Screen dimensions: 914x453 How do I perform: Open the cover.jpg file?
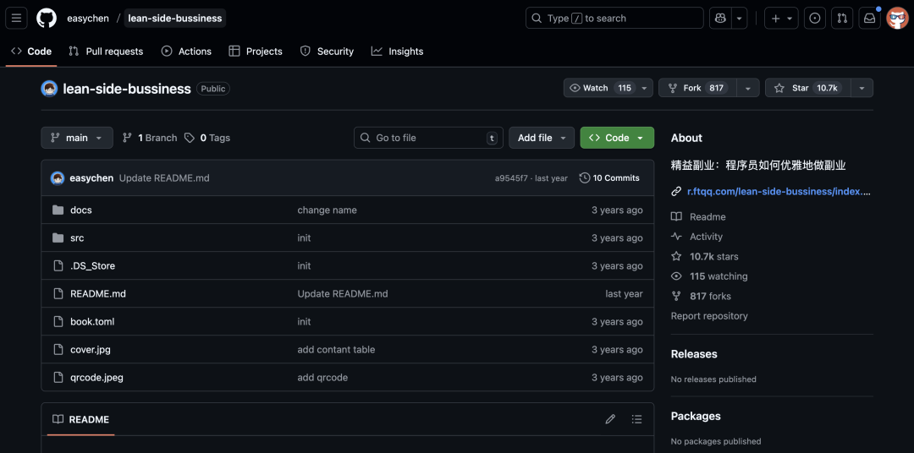[91, 349]
